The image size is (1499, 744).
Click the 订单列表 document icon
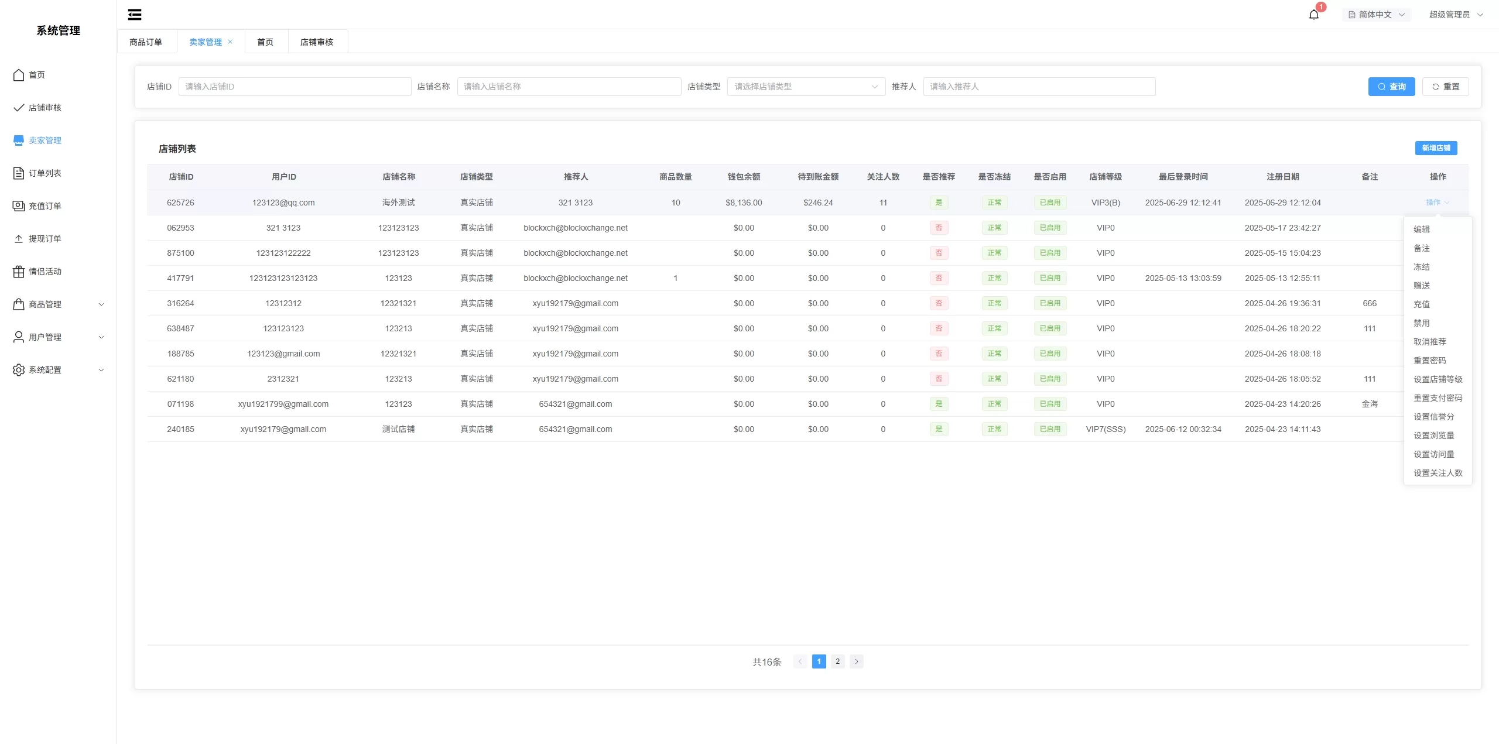click(x=19, y=173)
